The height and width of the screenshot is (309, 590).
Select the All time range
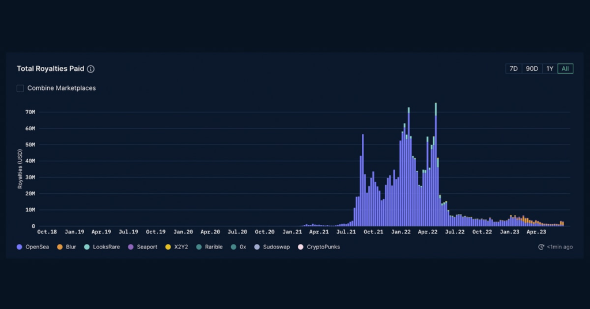coord(565,69)
